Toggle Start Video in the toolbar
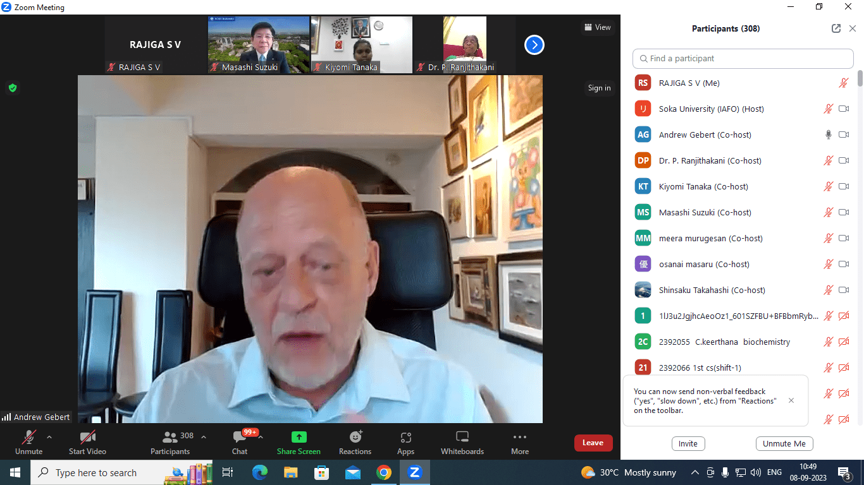Viewport: 864px width, 485px height. pyautogui.click(x=87, y=437)
